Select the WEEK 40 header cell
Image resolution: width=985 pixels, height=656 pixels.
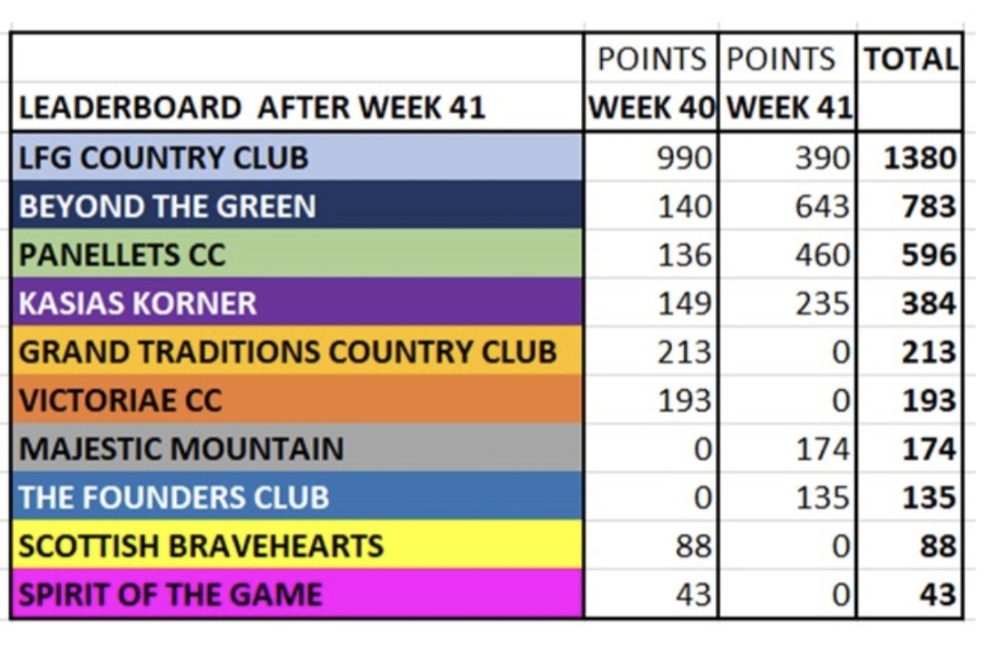[x=651, y=108]
